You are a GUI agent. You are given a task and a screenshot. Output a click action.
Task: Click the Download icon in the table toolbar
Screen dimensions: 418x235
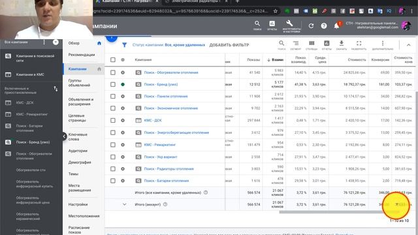tap(342, 43)
